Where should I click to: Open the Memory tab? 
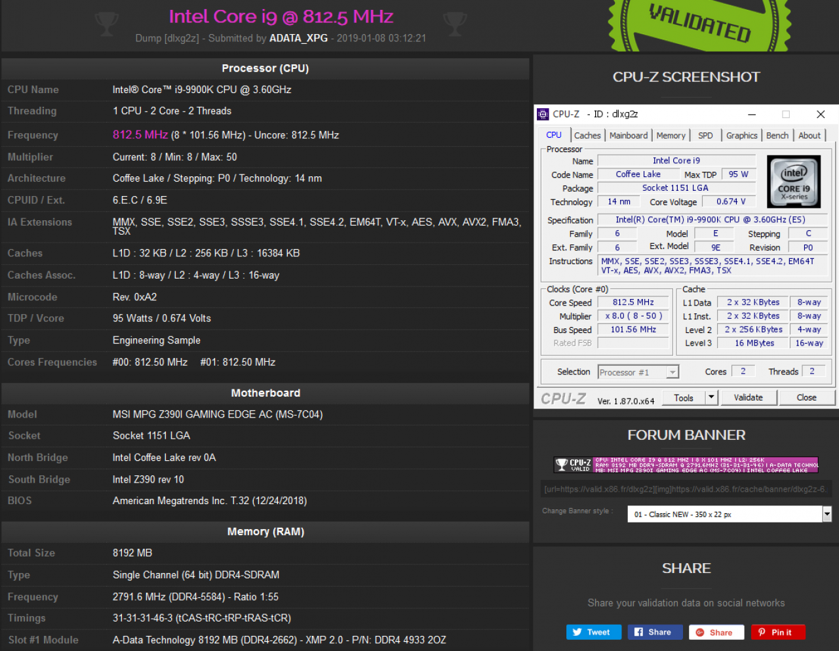tap(671, 136)
